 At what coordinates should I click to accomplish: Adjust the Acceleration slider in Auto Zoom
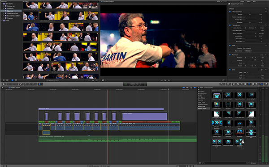tap(256, 36)
